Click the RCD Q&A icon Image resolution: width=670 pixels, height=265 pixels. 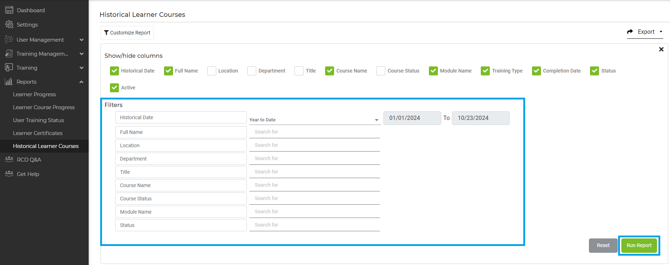[9, 159]
